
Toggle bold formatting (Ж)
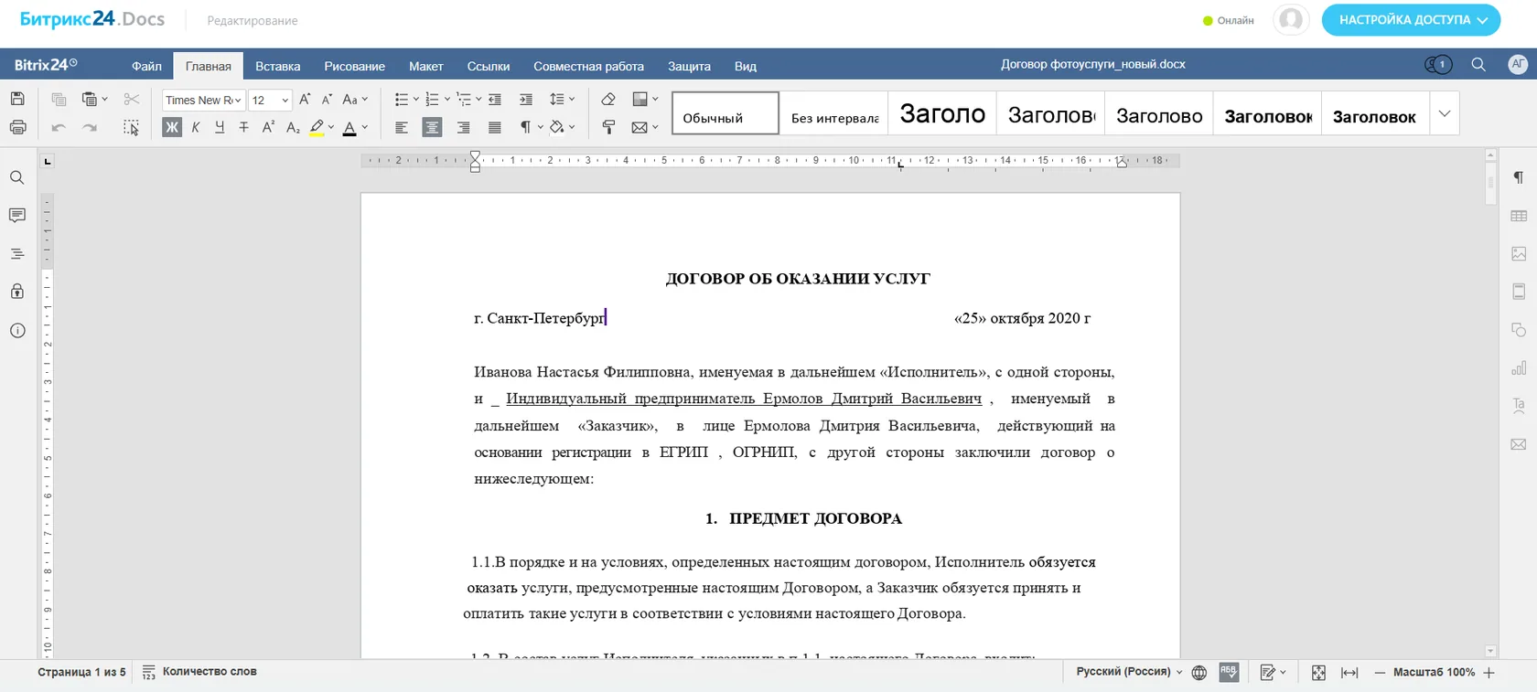[x=172, y=127]
